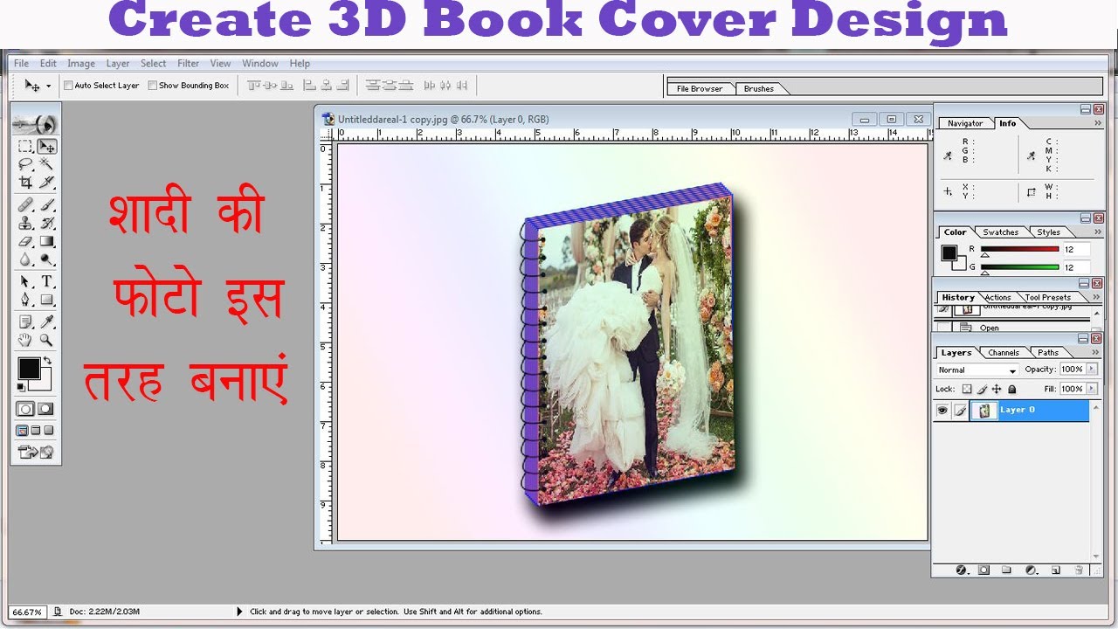Pick the Crop tool
1118x629 pixels.
point(26,183)
